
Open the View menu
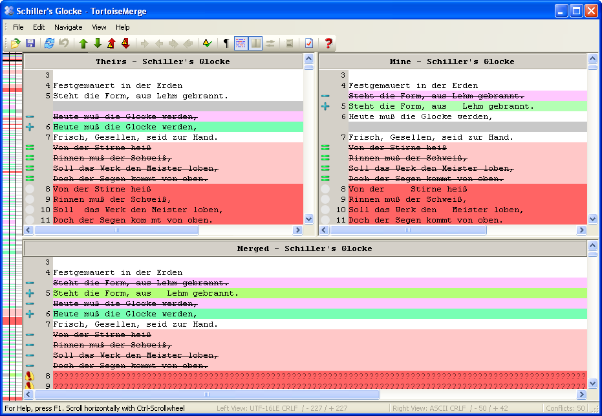point(99,27)
